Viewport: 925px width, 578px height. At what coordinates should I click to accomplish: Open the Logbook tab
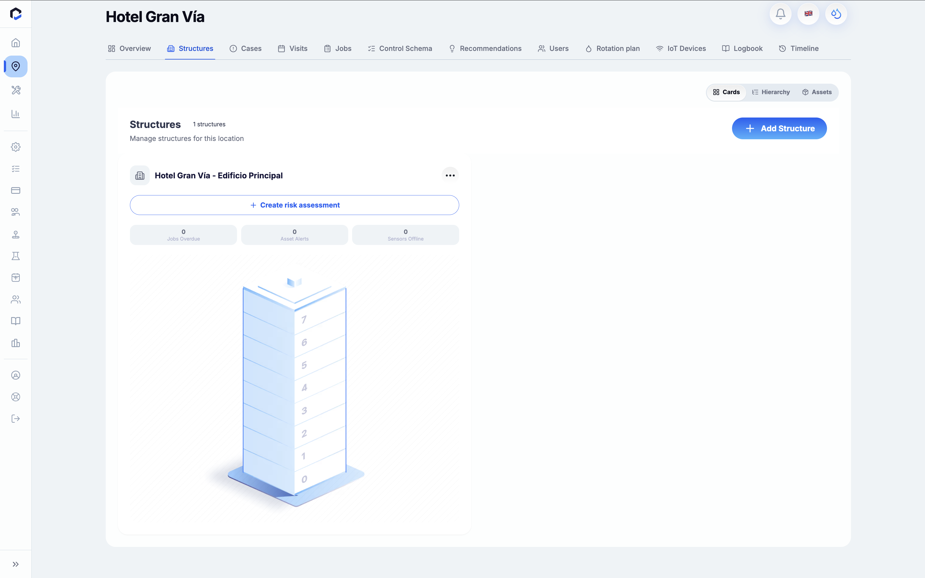742,48
